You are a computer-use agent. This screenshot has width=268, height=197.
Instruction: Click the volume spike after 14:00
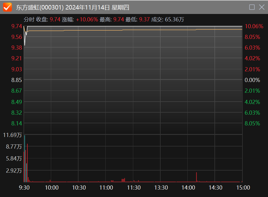(196, 177)
